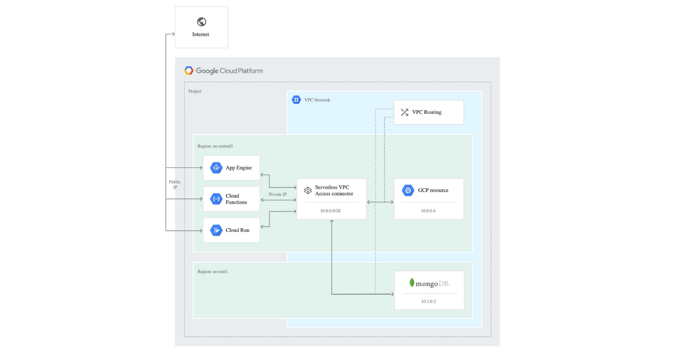This screenshot has height=350, width=700.
Task: Select the 10.8.0.0/28 address text
Action: coord(331,210)
